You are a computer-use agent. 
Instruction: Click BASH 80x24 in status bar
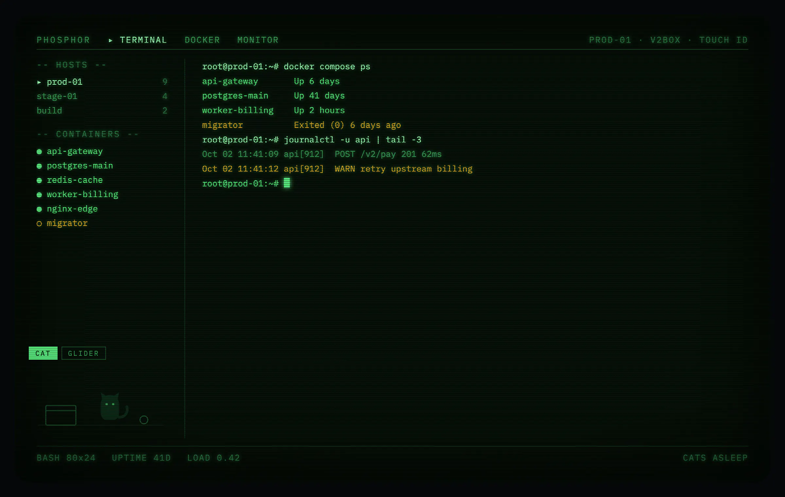click(66, 458)
